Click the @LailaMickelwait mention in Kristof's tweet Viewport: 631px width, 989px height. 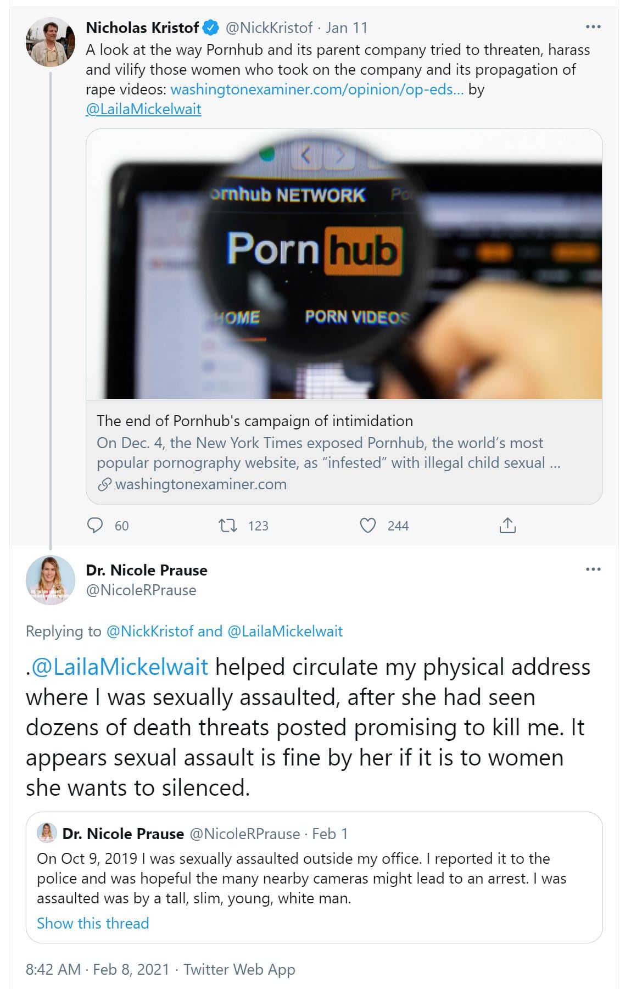click(143, 109)
